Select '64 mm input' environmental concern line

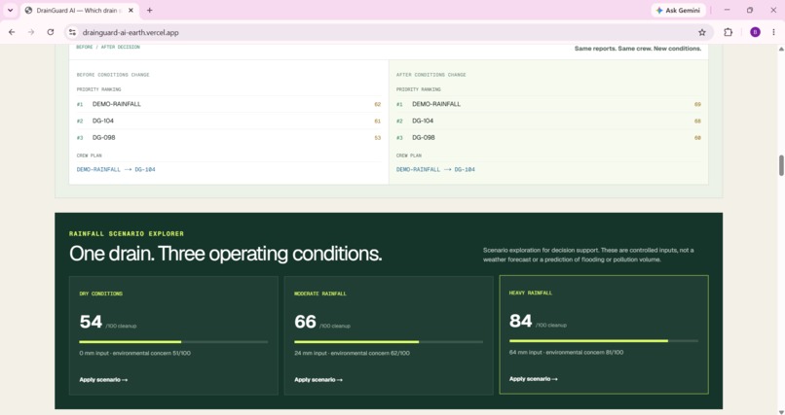pyautogui.click(x=566, y=352)
